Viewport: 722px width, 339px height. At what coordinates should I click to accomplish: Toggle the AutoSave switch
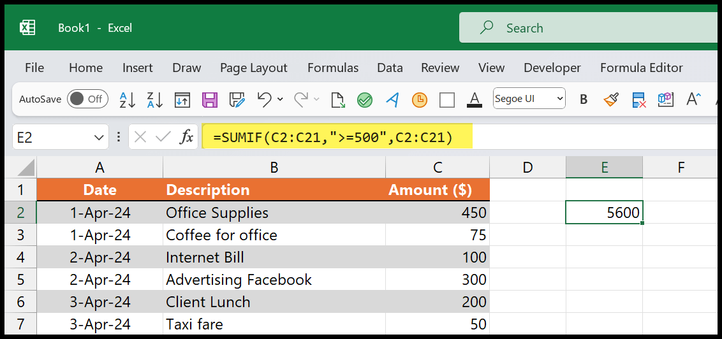click(87, 99)
